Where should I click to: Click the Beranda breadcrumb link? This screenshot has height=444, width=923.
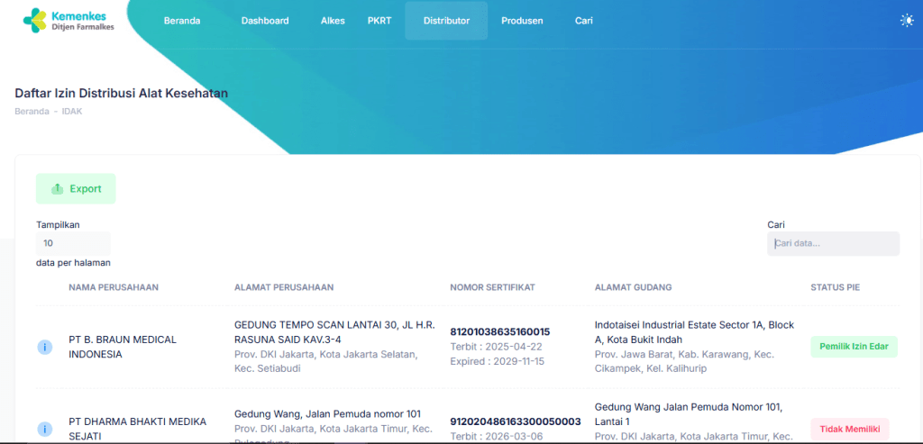[32, 111]
